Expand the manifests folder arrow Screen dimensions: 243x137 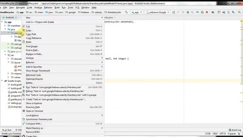pos(5,25)
